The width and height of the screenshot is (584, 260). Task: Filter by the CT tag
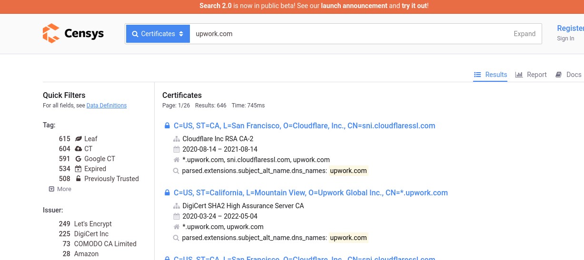click(x=88, y=149)
